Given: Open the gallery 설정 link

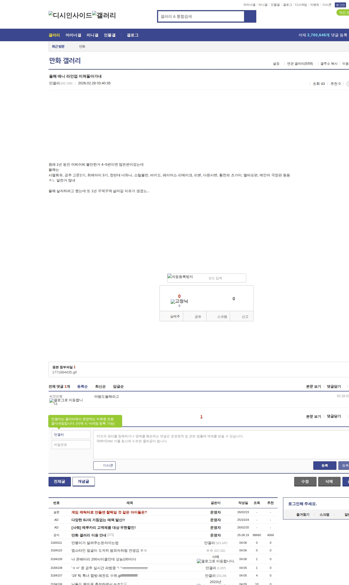Looking at the screenshot, I should (276, 64).
